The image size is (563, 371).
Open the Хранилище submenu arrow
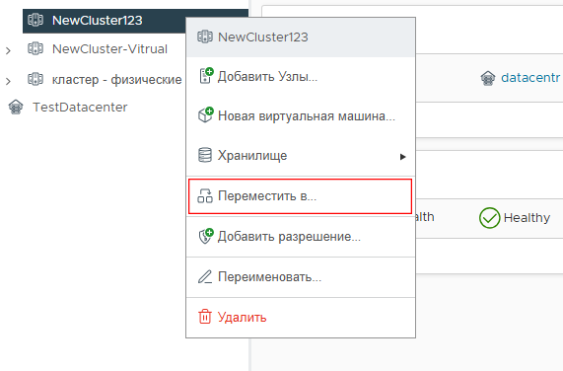(x=403, y=157)
